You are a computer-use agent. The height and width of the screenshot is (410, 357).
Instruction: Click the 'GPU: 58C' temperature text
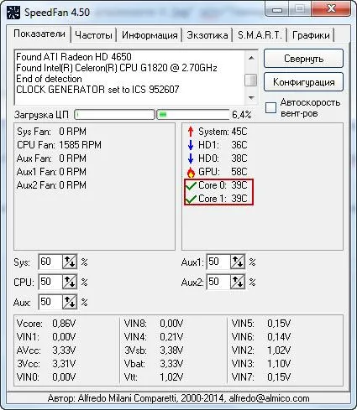coord(223,172)
